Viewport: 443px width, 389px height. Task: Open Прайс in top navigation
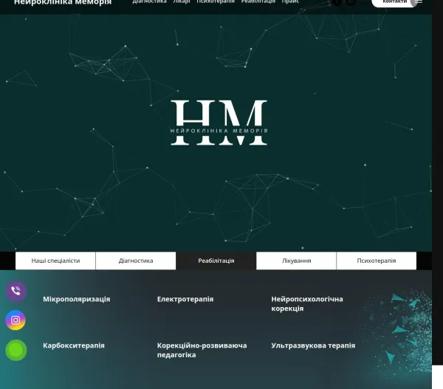coord(290,1)
